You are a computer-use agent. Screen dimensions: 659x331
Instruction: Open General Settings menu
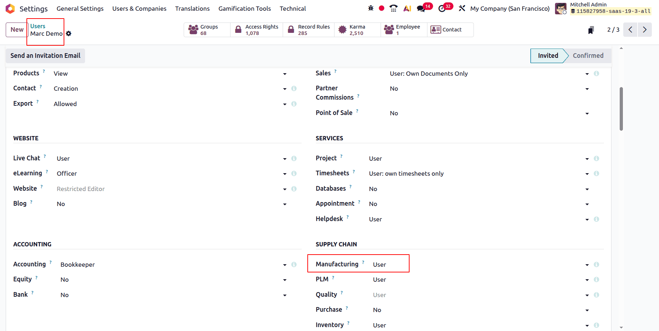[80, 9]
